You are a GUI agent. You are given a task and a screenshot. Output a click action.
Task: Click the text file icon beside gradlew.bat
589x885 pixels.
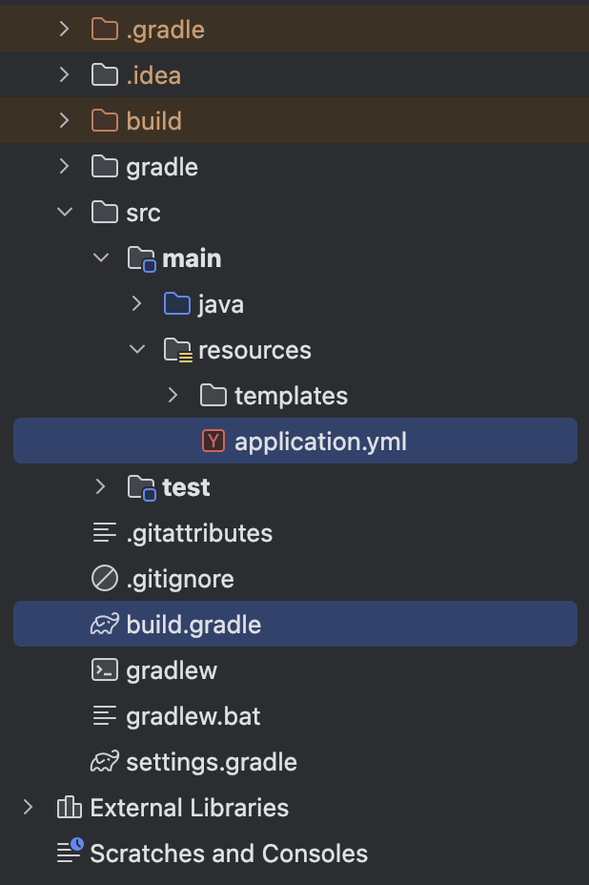[104, 716]
